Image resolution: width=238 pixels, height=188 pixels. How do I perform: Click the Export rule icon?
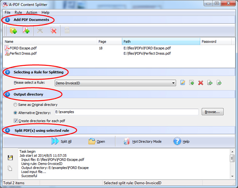coord(219,83)
